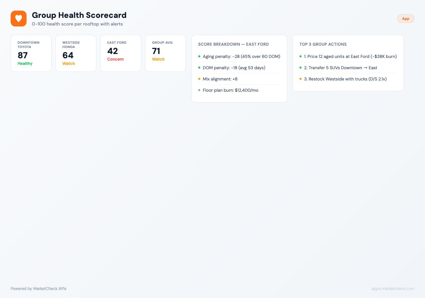Open the East Ford score card

tap(121, 53)
